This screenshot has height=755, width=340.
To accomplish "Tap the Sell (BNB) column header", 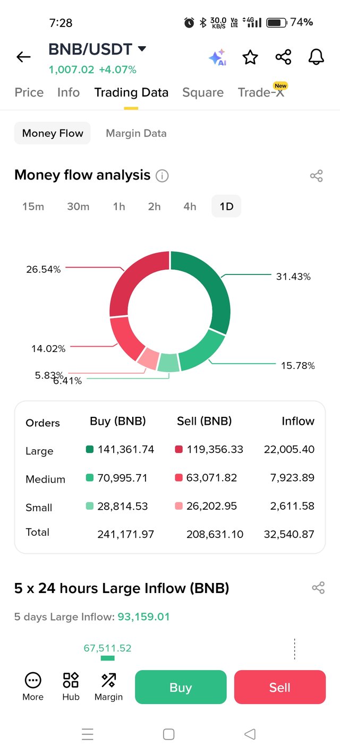I will tap(205, 422).
